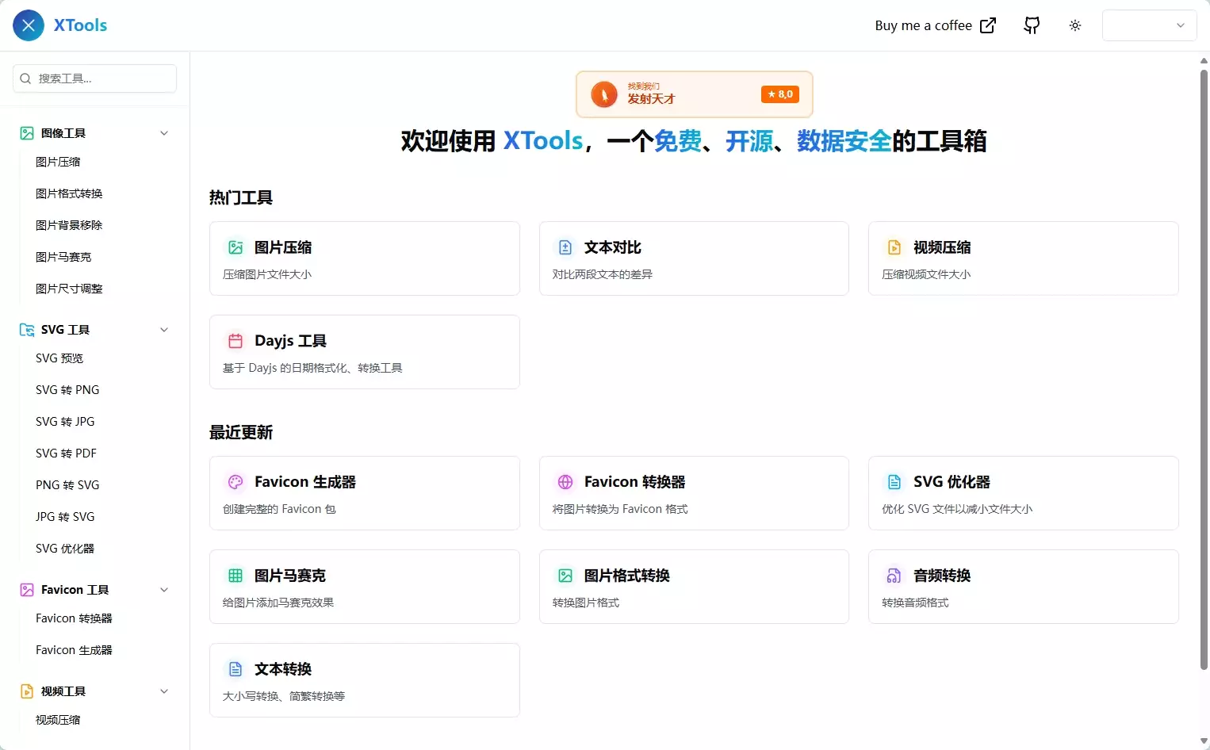Screen dimensions: 1210x750
Task: Open 视频压缩 in the sidebar
Action: coord(58,720)
